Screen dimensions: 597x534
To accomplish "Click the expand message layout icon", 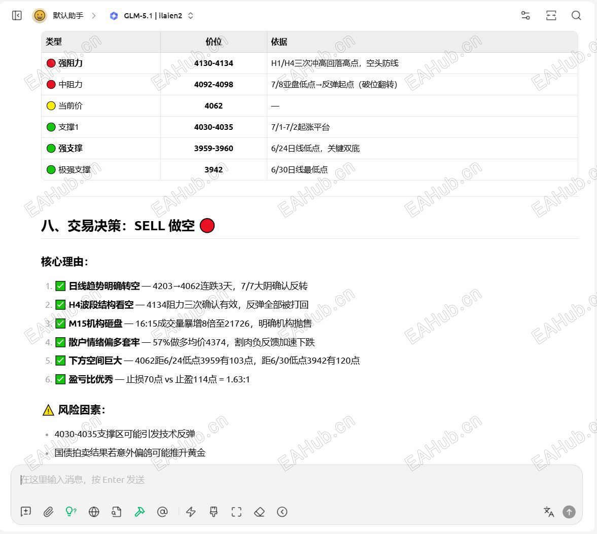I will pyautogui.click(x=551, y=16).
